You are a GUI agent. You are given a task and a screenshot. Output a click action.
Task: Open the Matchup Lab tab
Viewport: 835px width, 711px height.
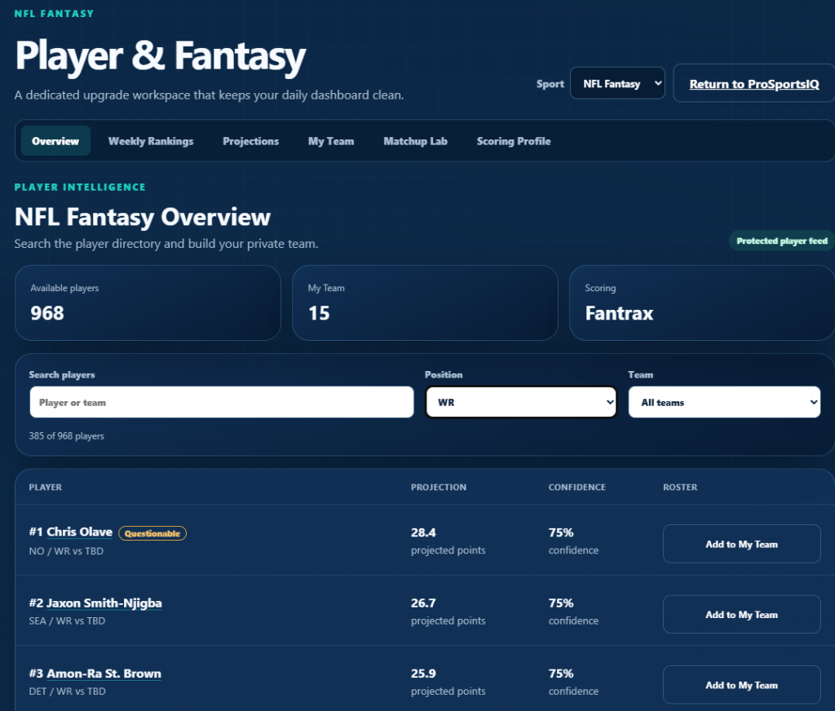click(415, 141)
